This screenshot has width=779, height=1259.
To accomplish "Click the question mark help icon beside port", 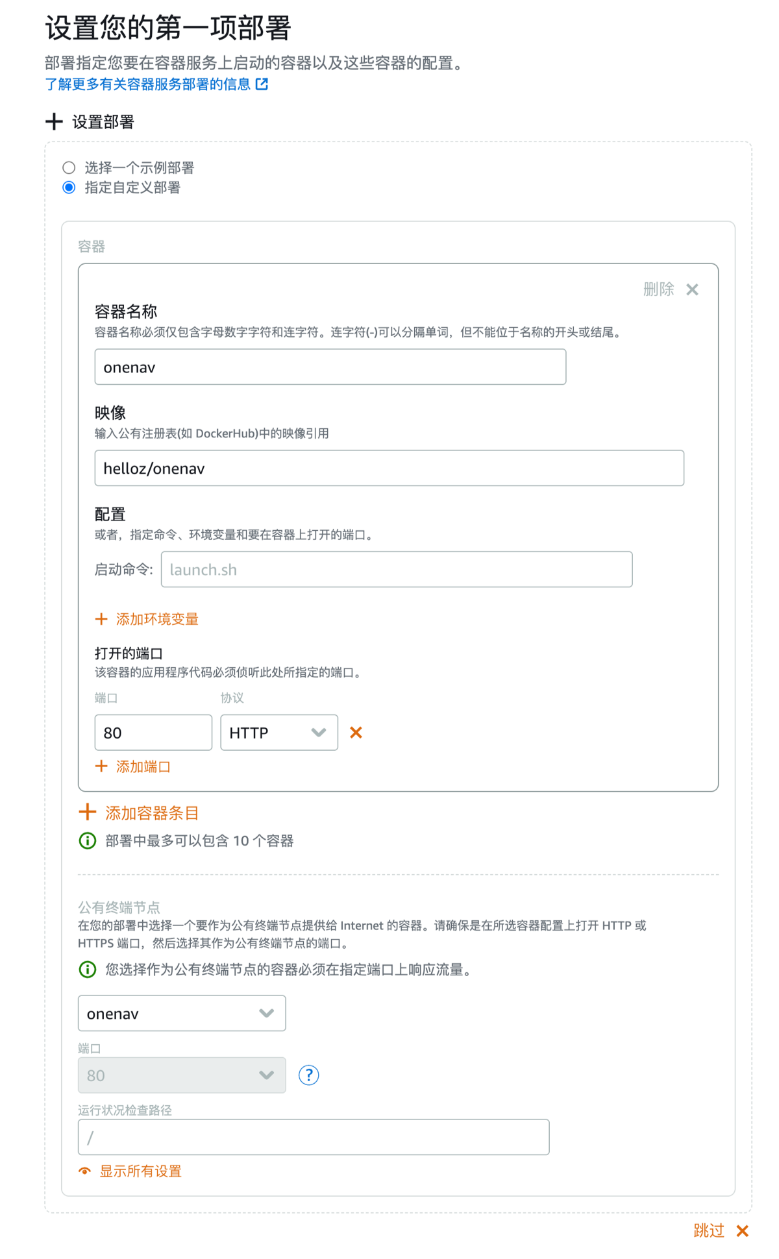I will (309, 1075).
